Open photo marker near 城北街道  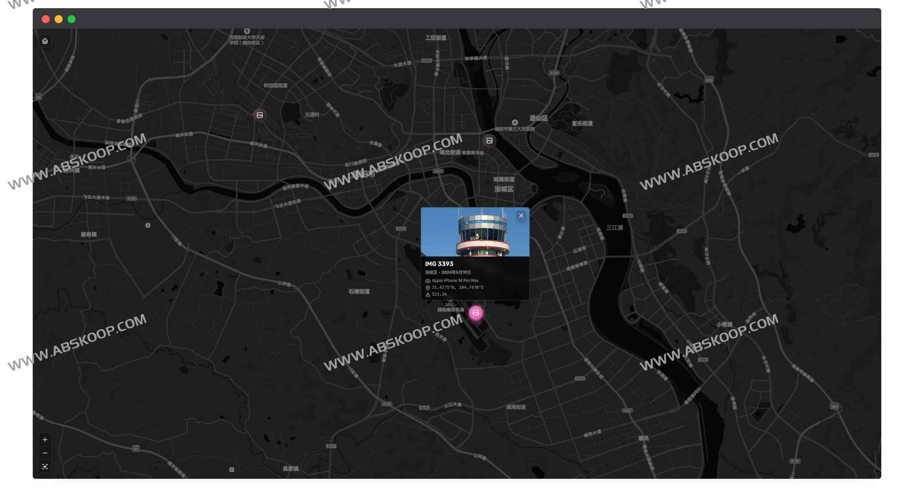489,141
